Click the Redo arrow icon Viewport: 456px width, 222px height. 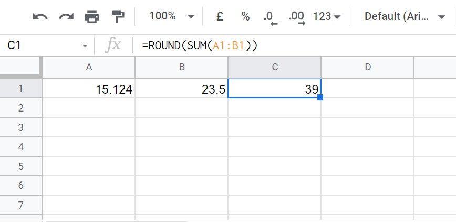tap(66, 17)
